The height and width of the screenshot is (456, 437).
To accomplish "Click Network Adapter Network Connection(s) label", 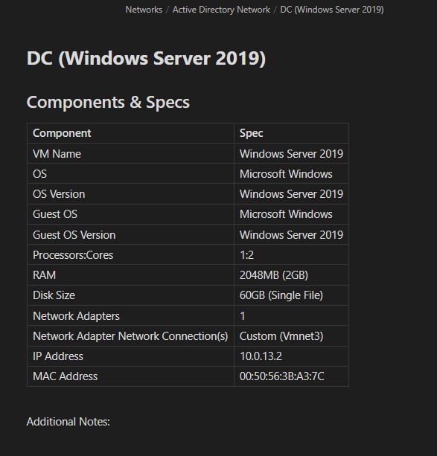I will pyautogui.click(x=130, y=336).
